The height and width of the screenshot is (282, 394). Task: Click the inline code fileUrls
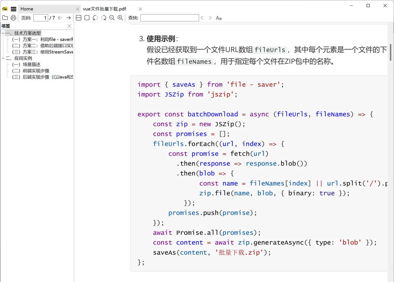[x=270, y=50]
